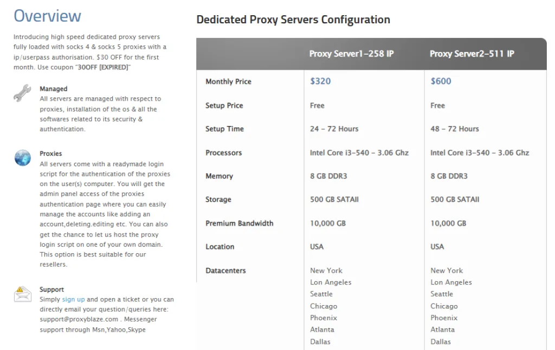The image size is (555, 350).
Task: Click the Dedicated Proxy Servers Configuration title
Action: (x=293, y=20)
